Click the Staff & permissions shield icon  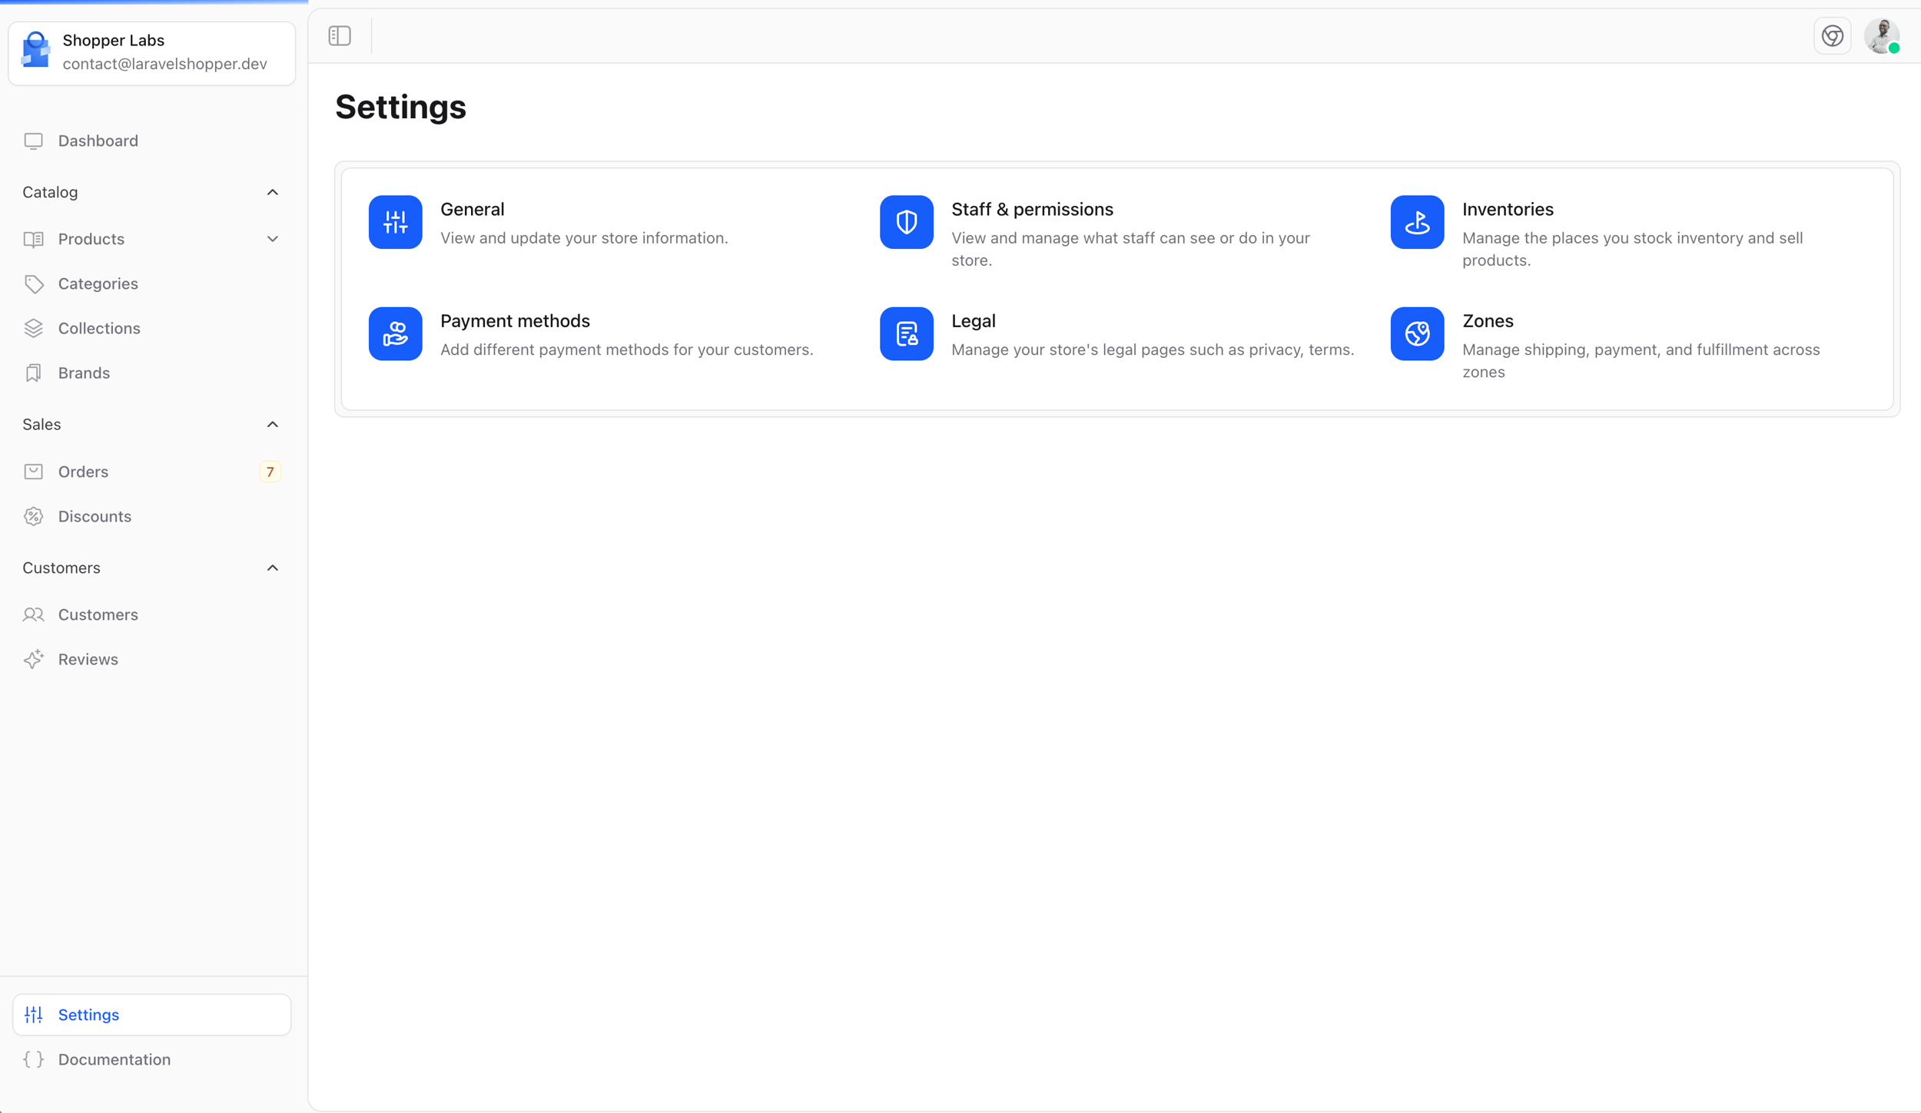906,222
